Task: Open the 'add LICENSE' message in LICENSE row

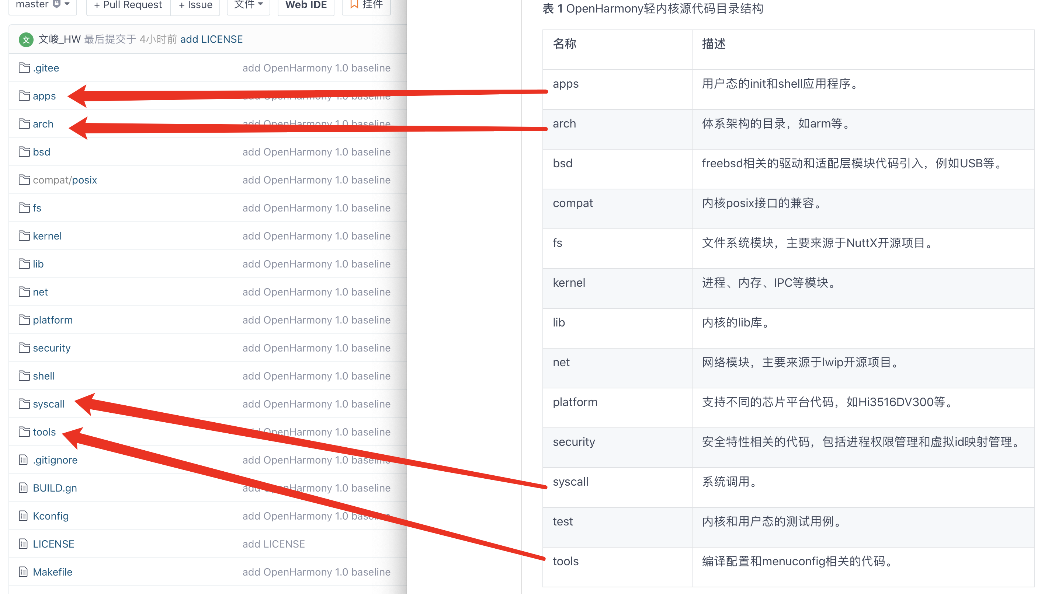Action: [x=274, y=544]
